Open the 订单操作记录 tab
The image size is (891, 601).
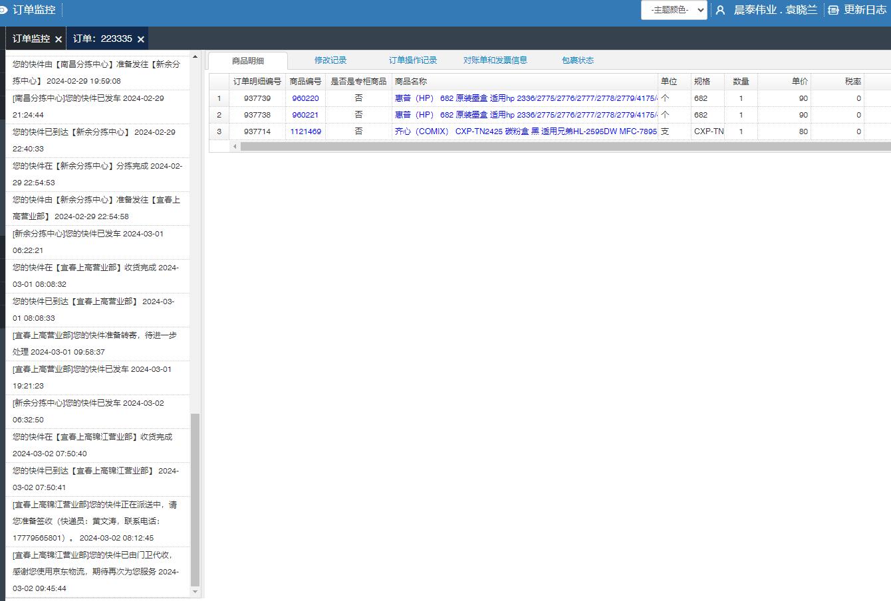[x=413, y=60]
